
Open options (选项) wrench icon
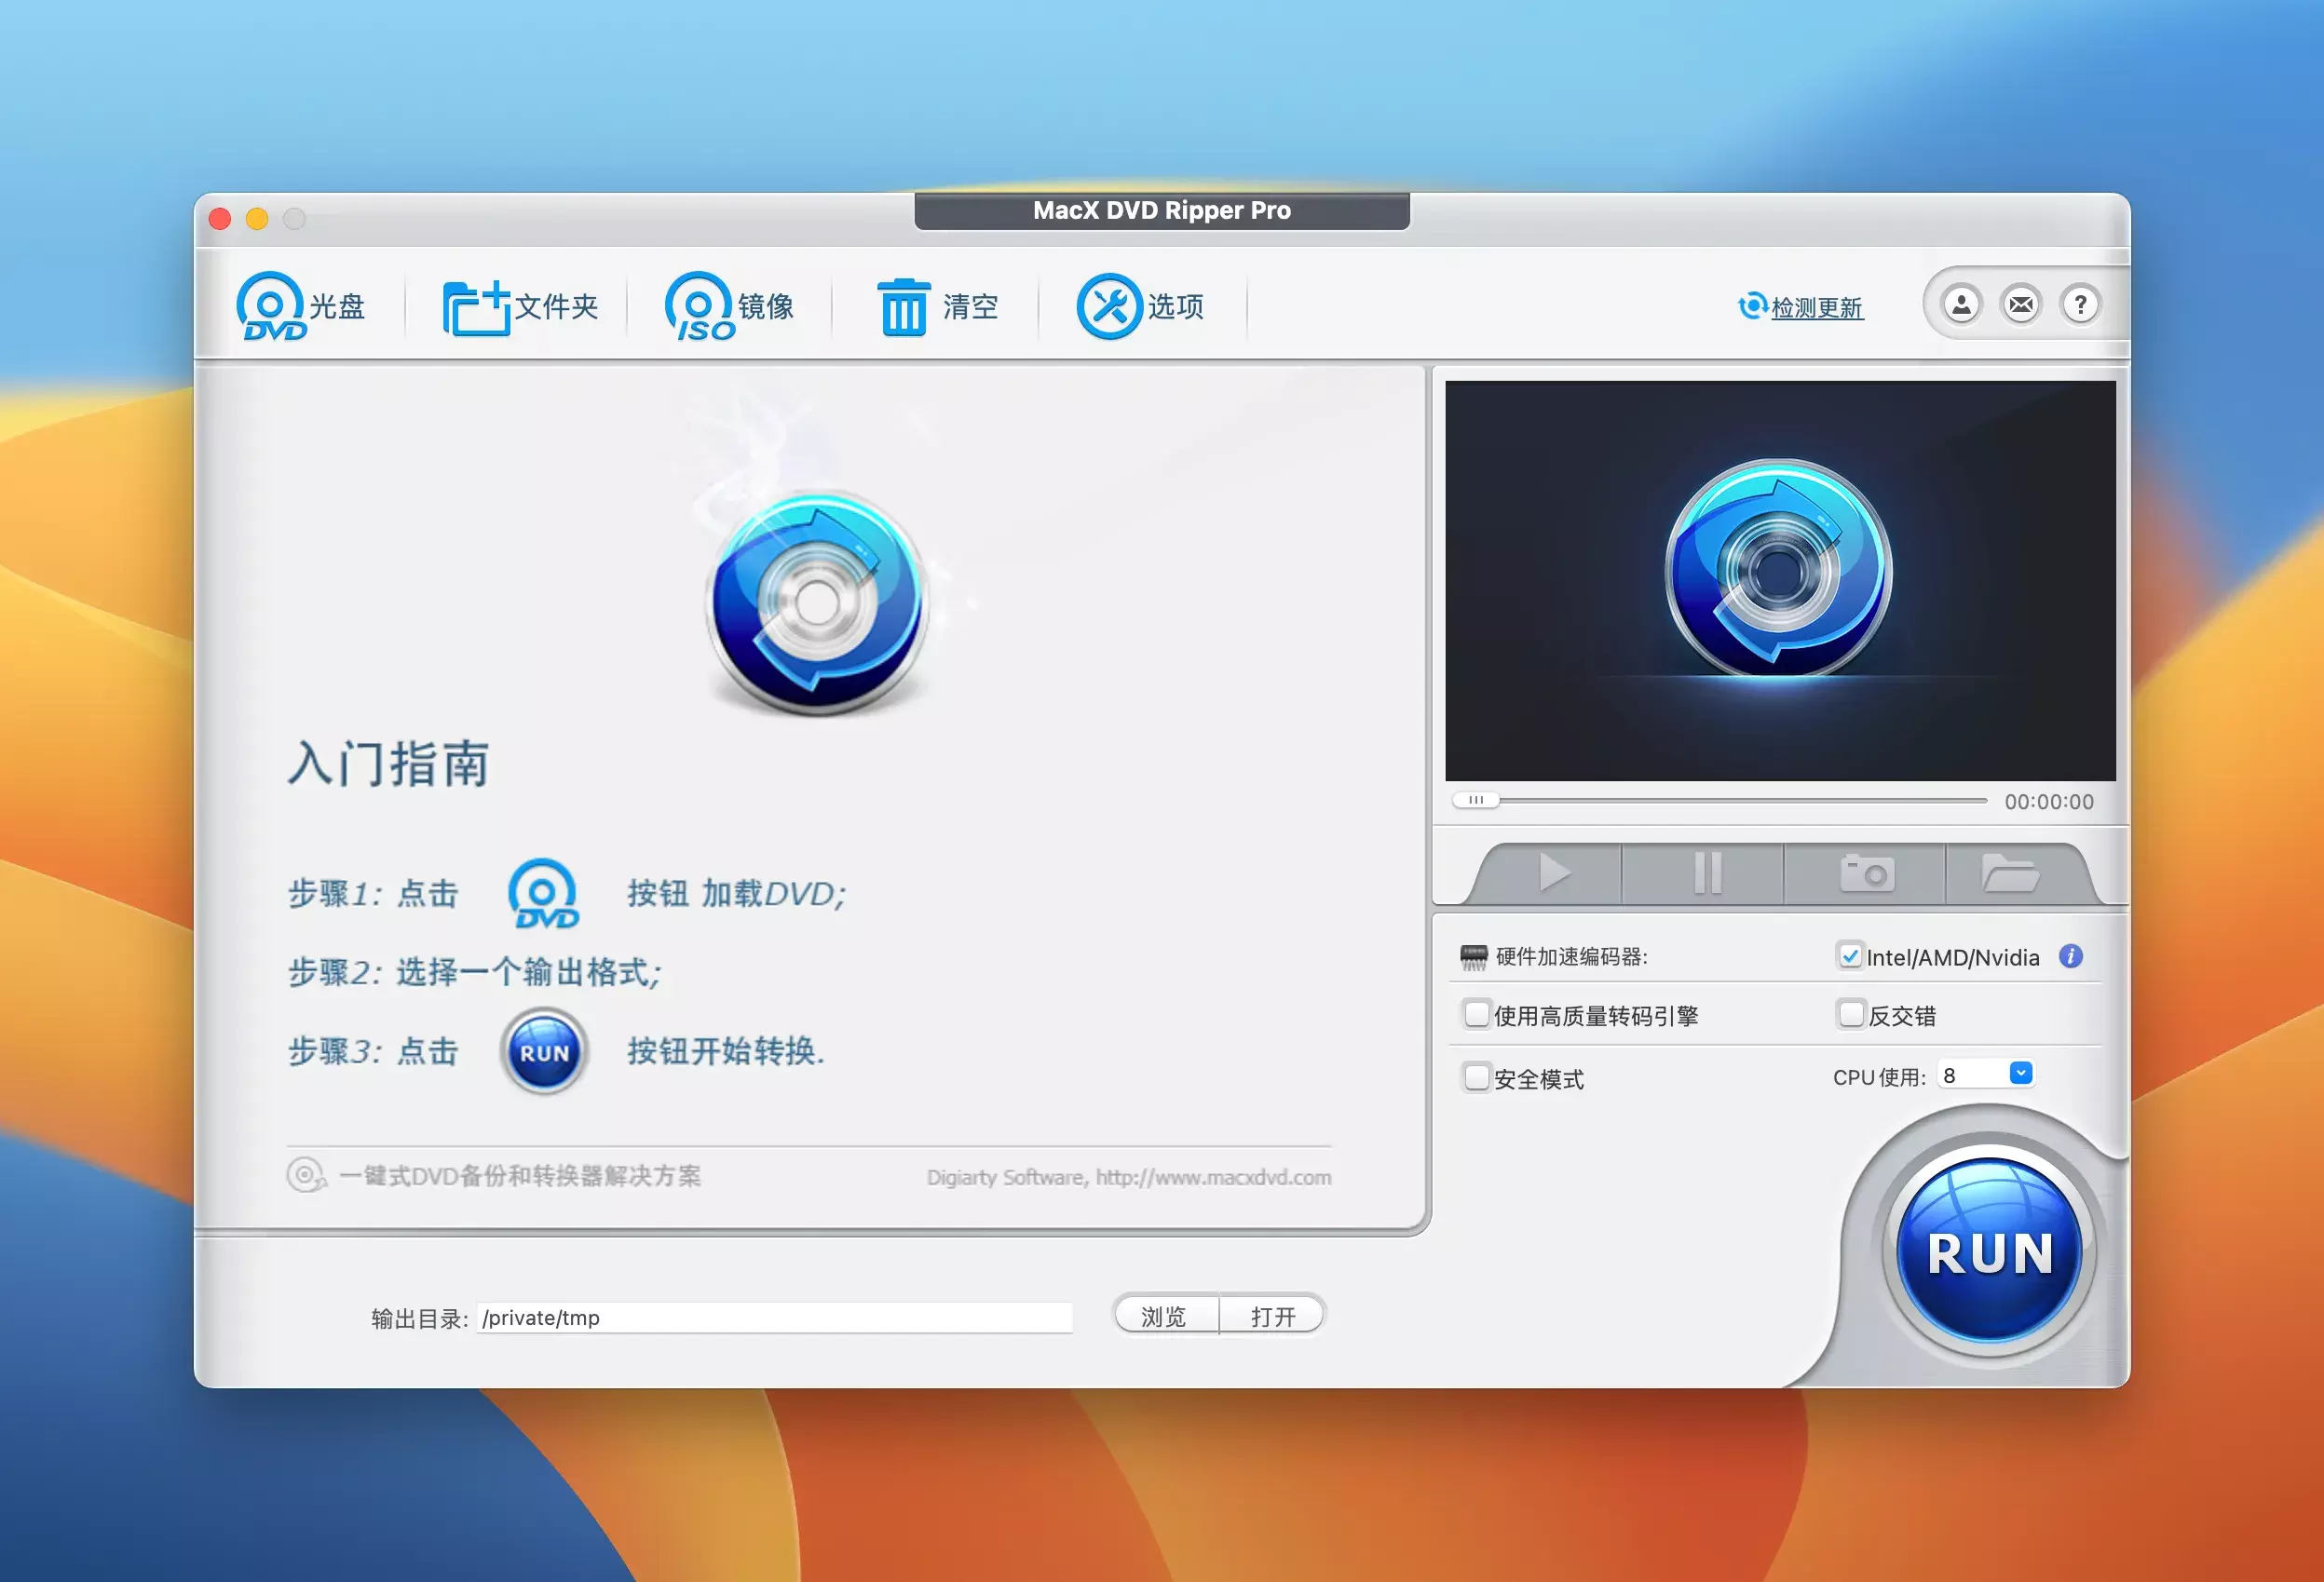point(1109,305)
